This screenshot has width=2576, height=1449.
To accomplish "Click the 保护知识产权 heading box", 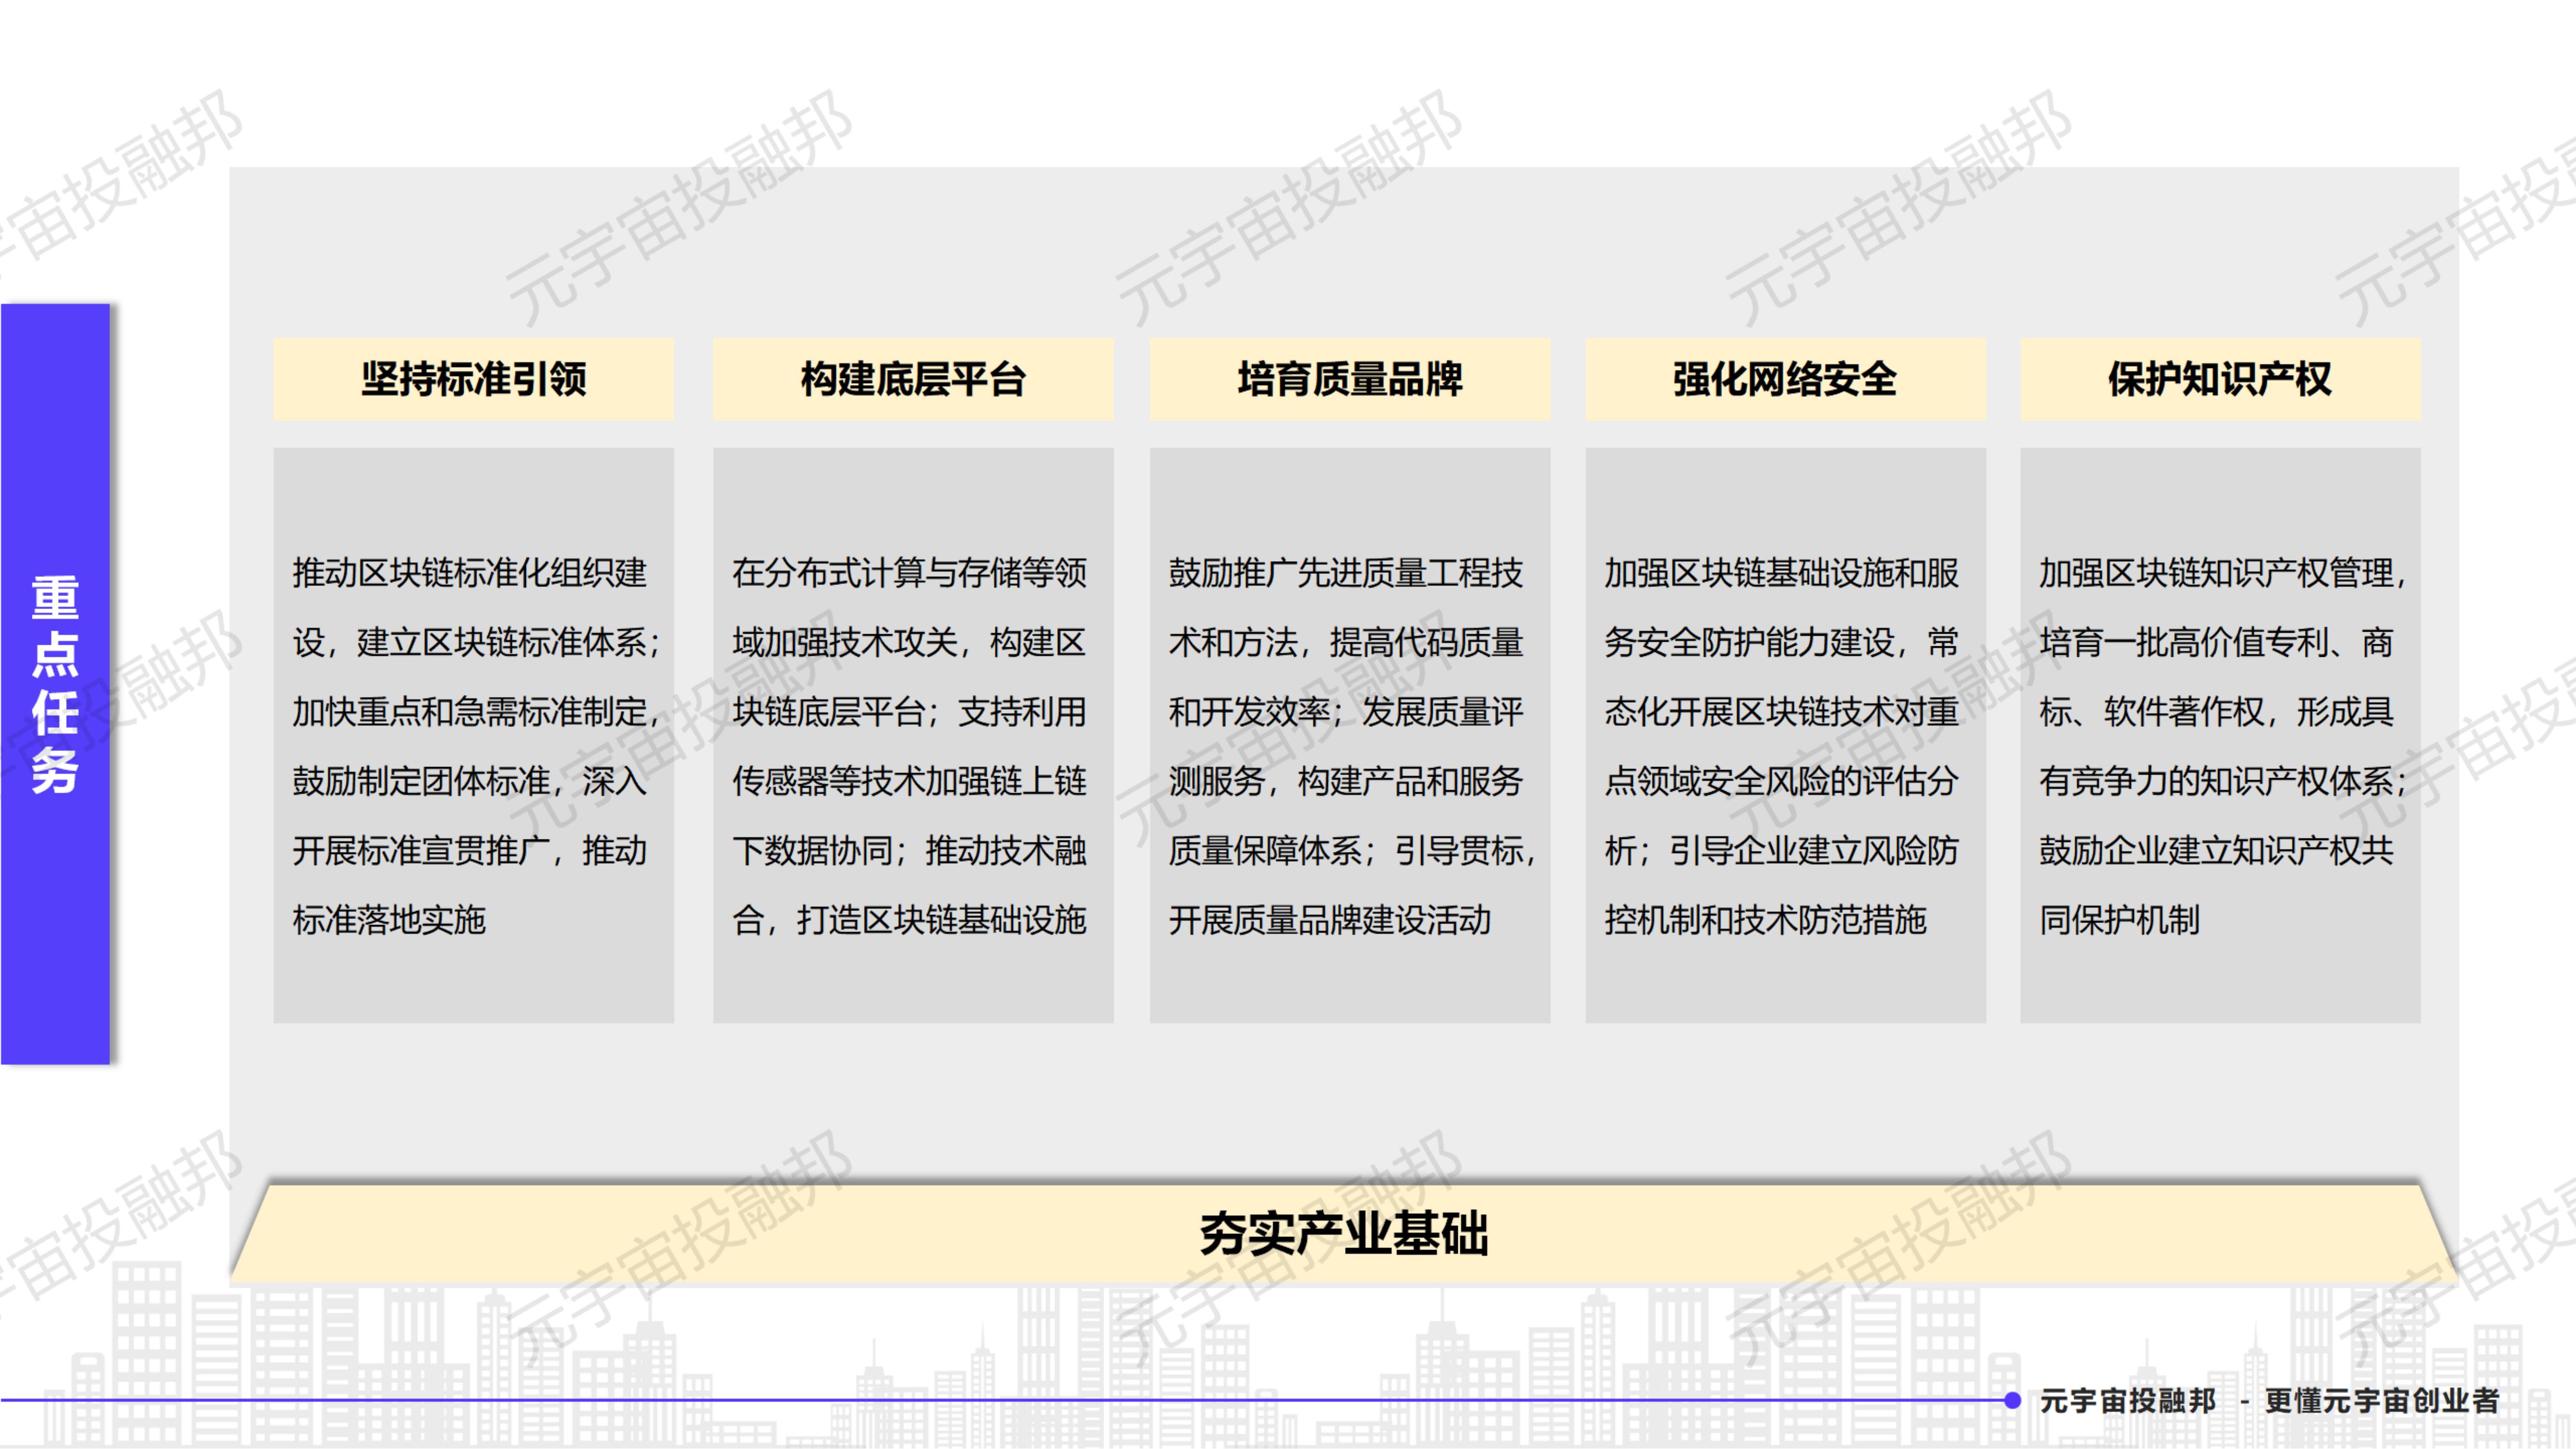I will [x=2220, y=379].
